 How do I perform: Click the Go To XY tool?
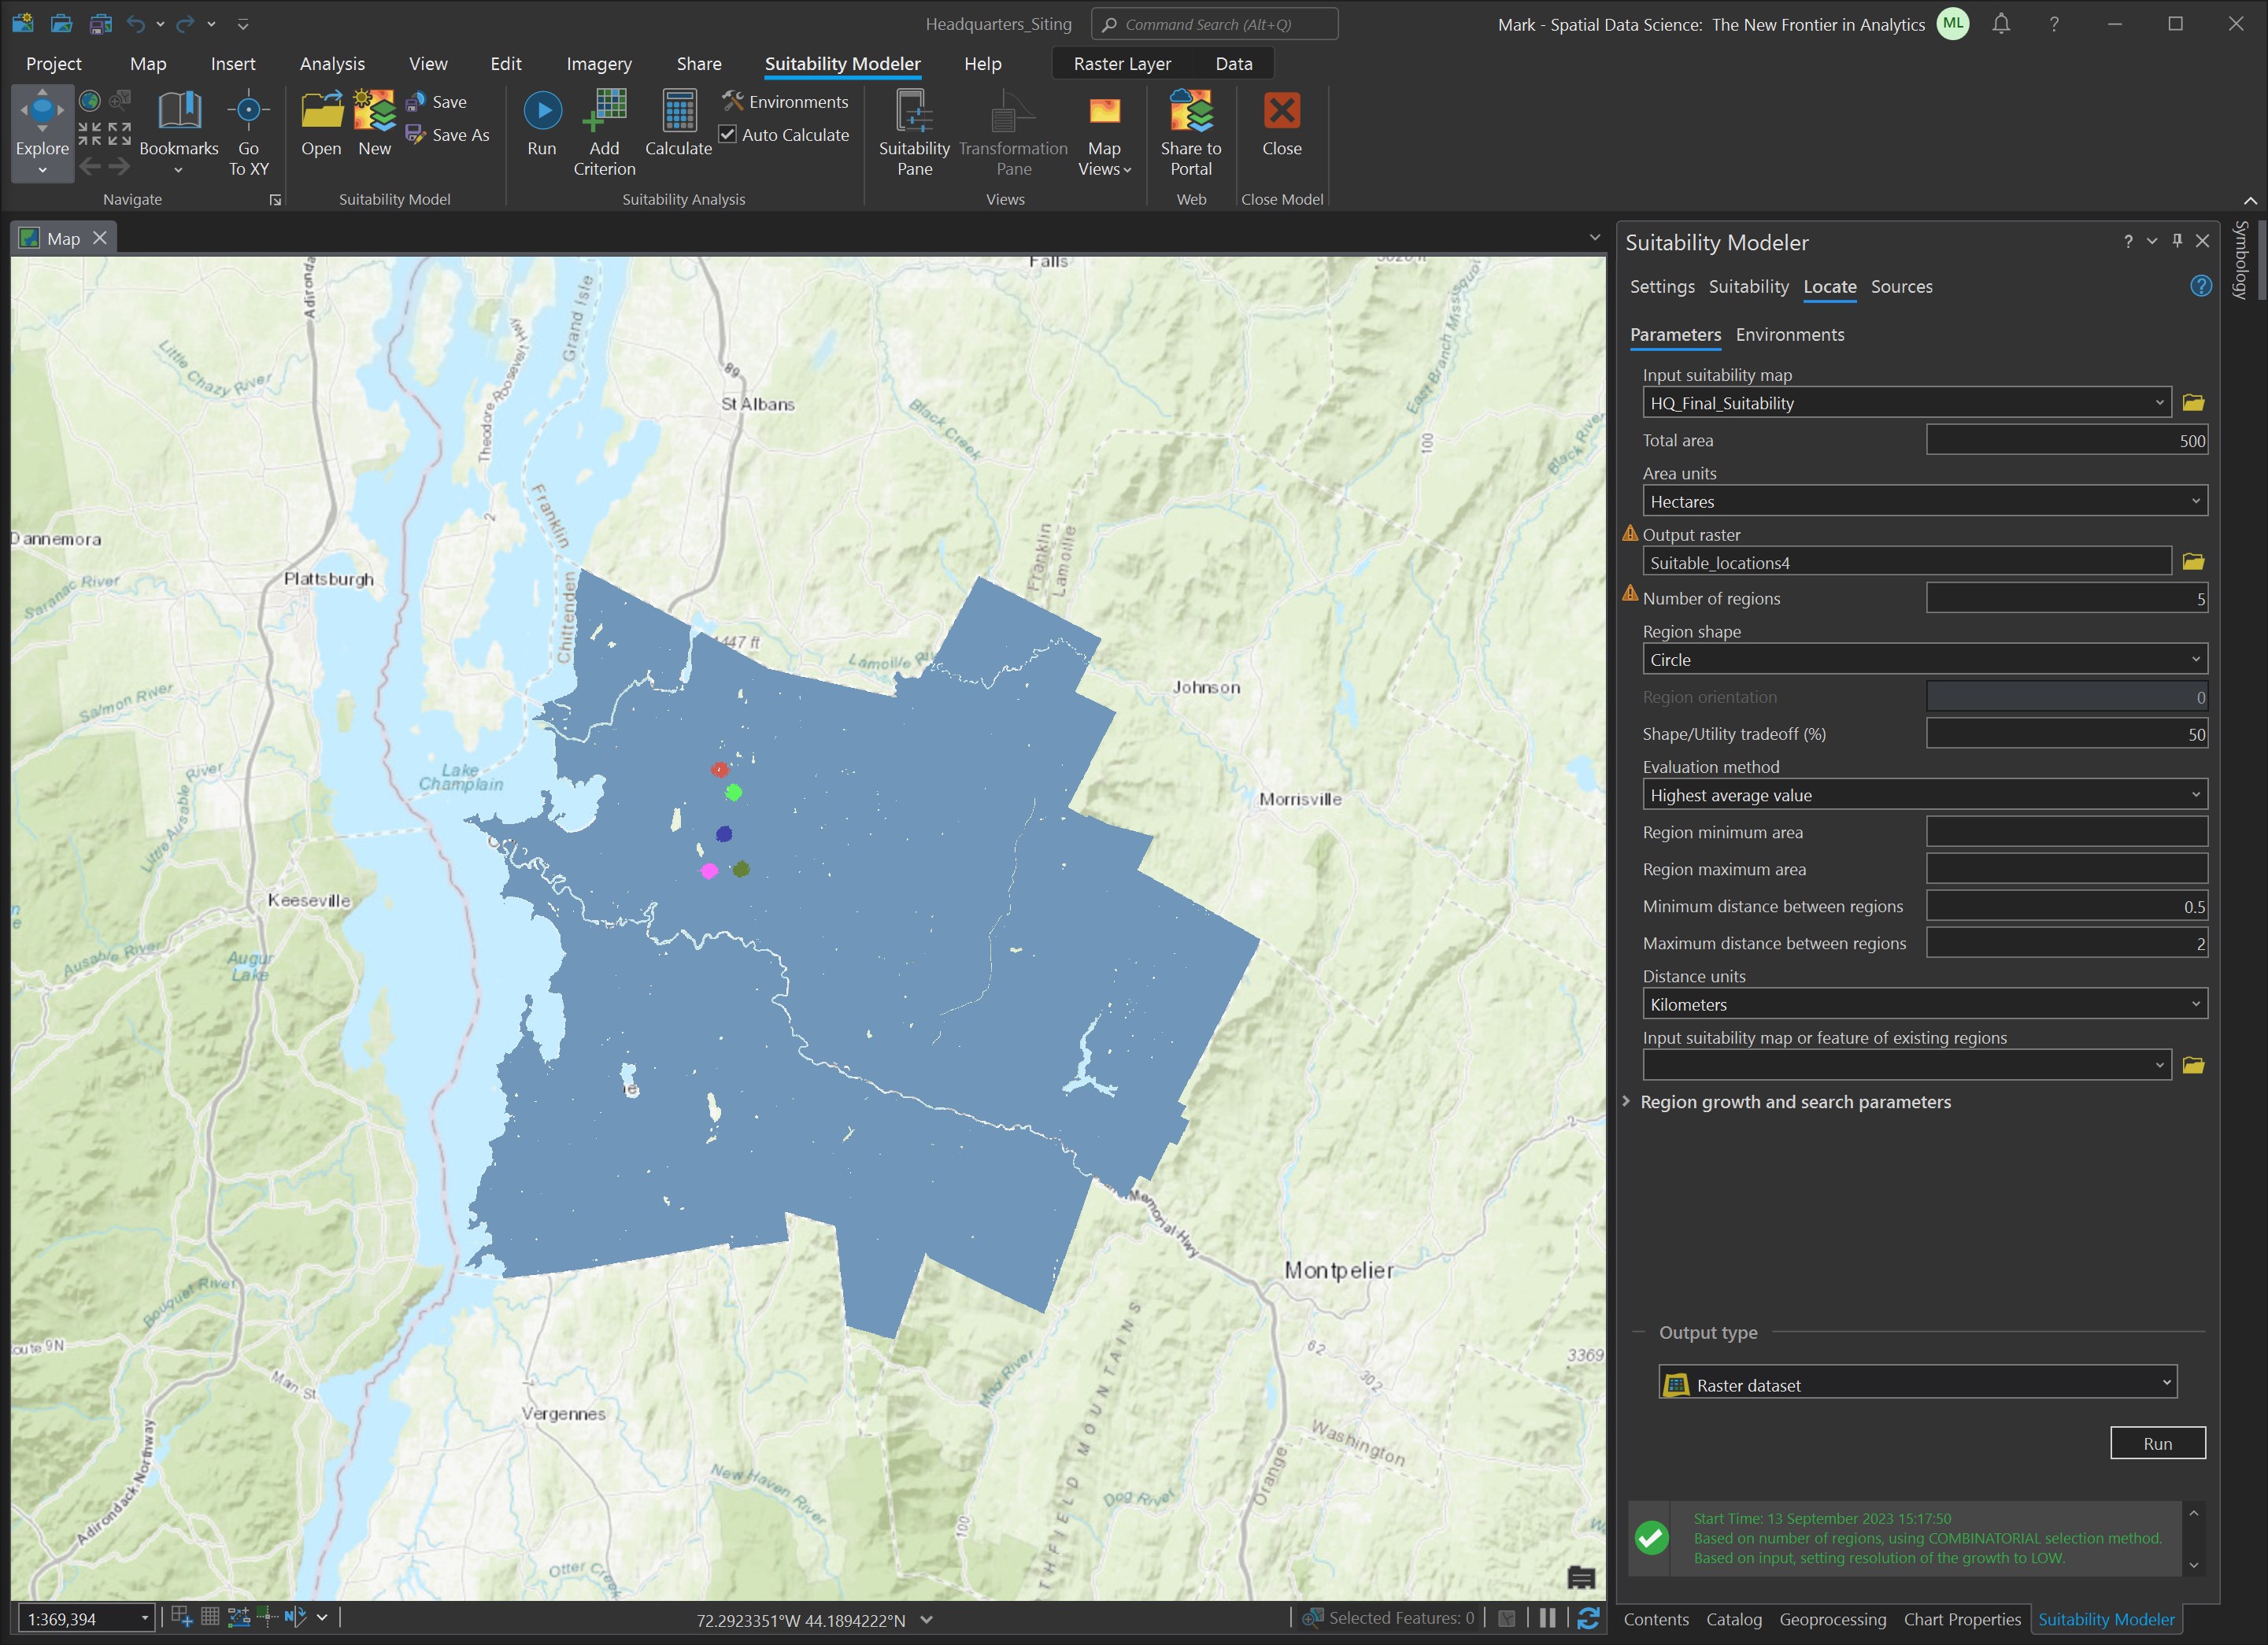248,112
